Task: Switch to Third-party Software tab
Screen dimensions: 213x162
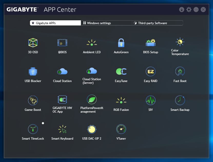Action: click(158, 23)
